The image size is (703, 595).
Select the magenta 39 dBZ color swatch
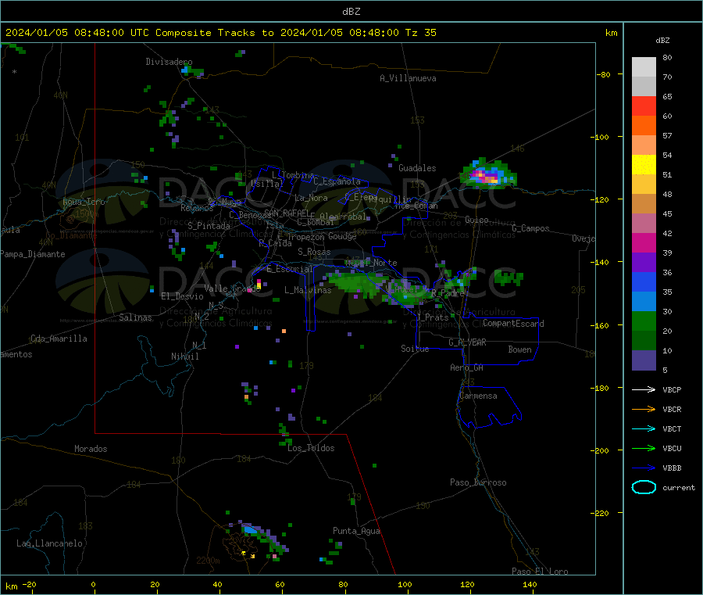(x=644, y=242)
